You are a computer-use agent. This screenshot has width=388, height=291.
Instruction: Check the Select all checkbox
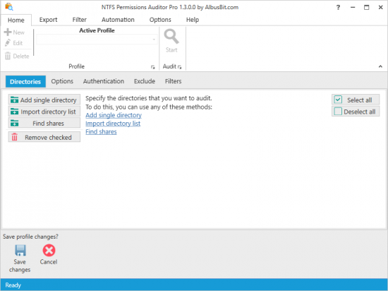coord(338,100)
